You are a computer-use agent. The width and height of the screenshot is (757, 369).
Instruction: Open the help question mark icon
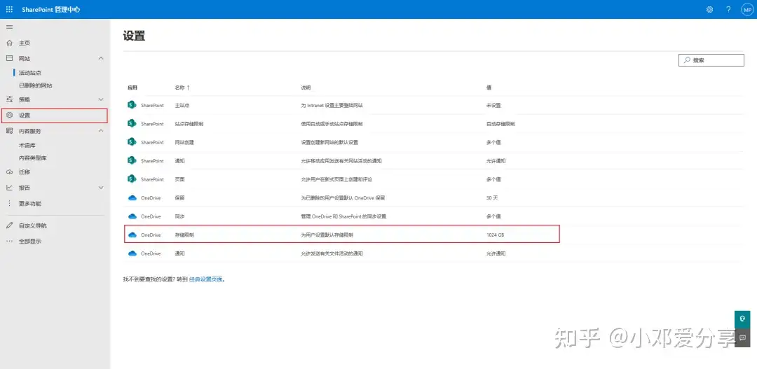coord(728,9)
